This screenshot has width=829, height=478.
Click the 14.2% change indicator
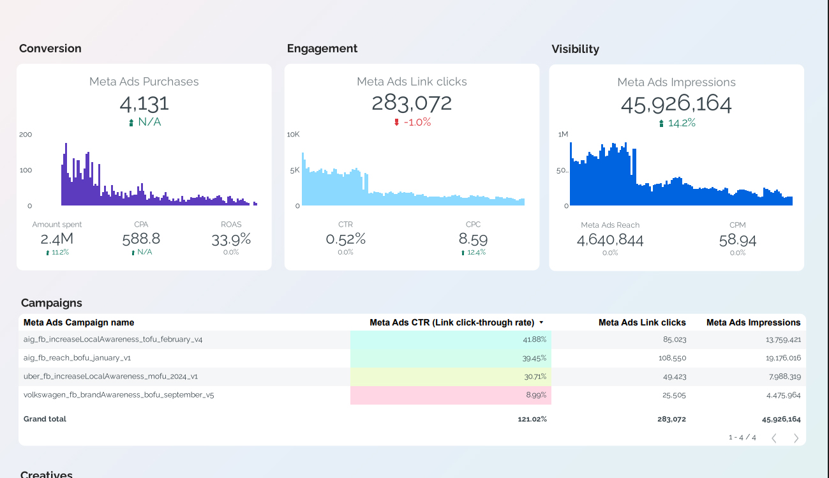pyautogui.click(x=682, y=123)
